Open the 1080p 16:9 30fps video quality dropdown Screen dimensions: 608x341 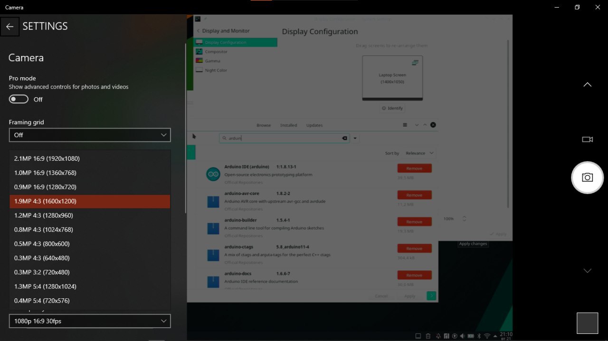(x=90, y=321)
